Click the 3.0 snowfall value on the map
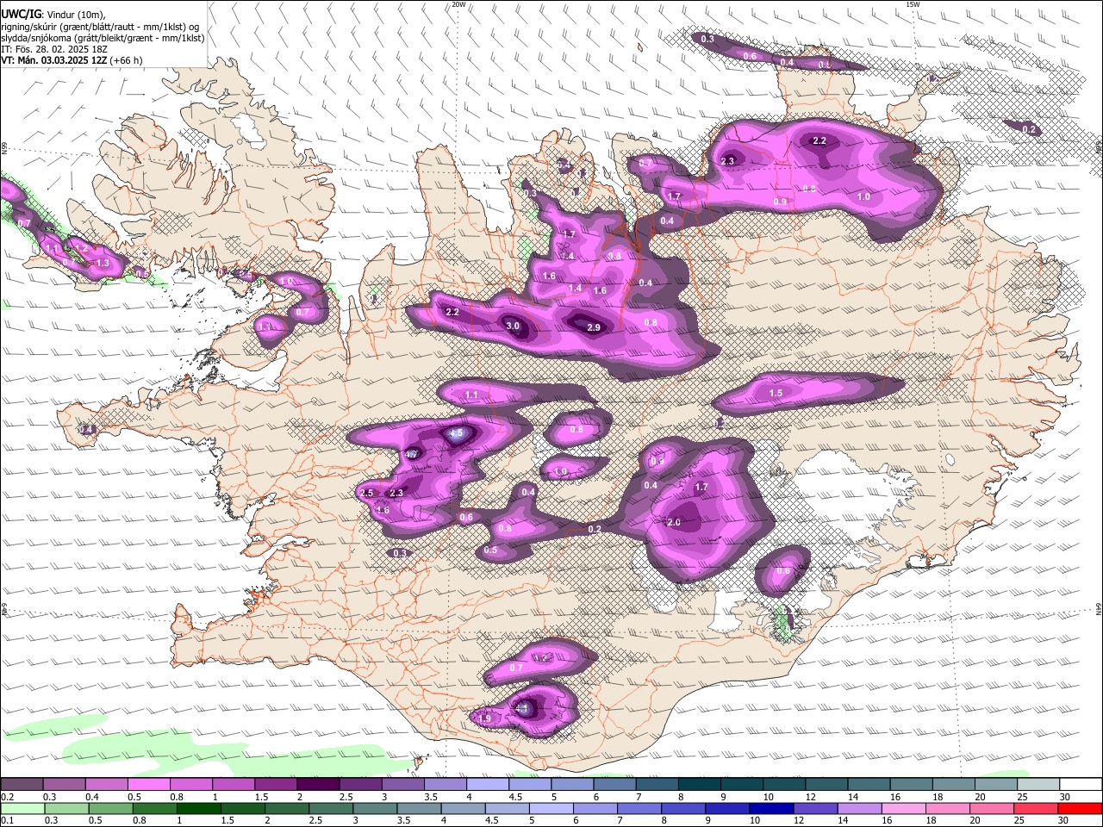 pyautogui.click(x=512, y=326)
